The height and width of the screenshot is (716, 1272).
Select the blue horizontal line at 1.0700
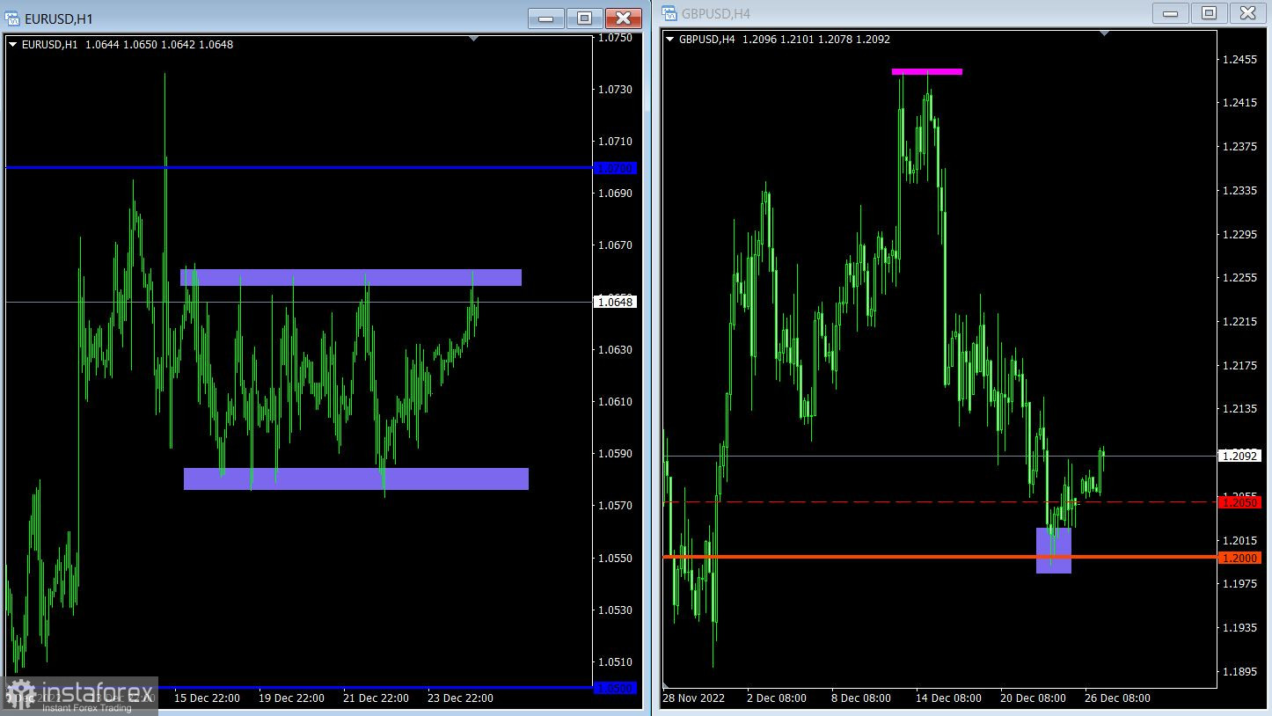(299, 167)
